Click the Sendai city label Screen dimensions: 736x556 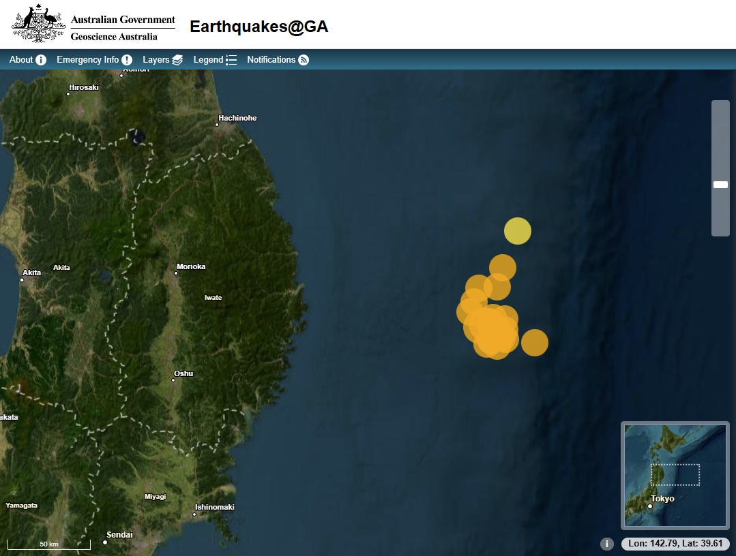click(119, 534)
